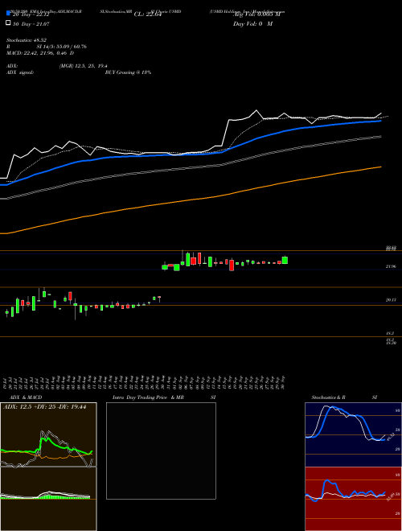The width and height of the screenshot is (402, 531).
Task: Select the '20 Day = 22.12' legend text
Action: [x=31, y=14]
